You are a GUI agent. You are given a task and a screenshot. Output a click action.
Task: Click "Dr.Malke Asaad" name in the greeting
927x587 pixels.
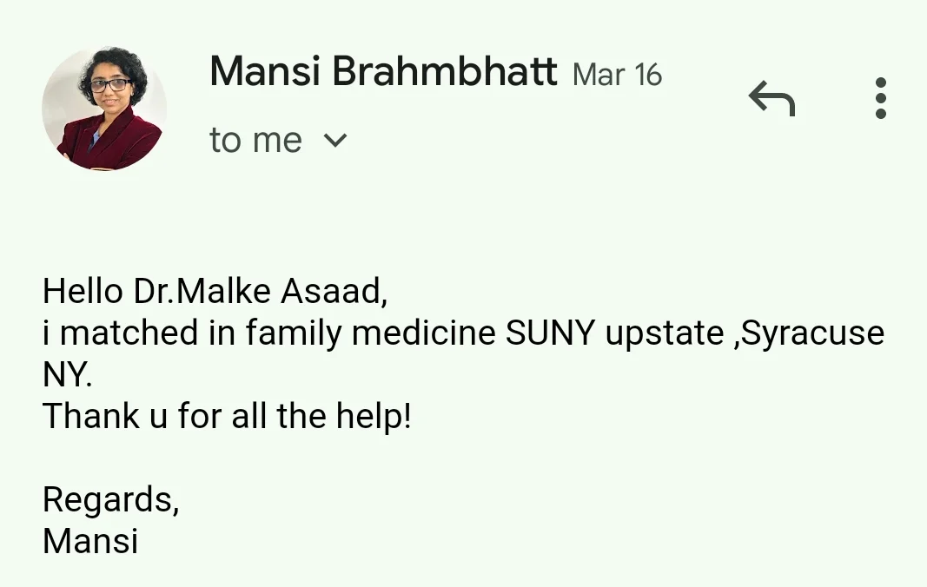[x=260, y=291]
